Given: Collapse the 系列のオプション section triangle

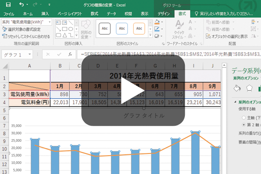Looking at the screenshot, I should pos(235,102).
